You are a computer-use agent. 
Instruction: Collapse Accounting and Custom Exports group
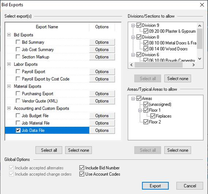(x=9, y=108)
